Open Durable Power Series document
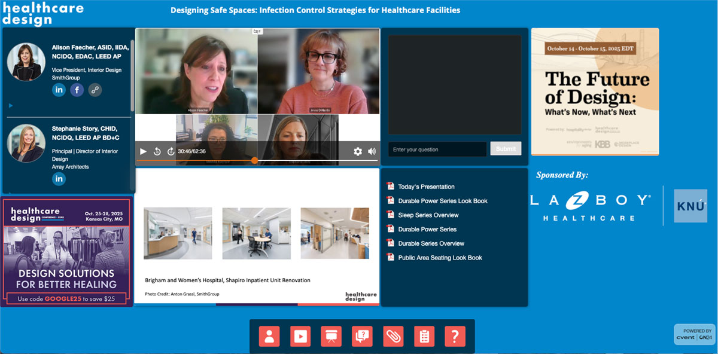Image resolution: width=718 pixels, height=354 pixels. 427,230
